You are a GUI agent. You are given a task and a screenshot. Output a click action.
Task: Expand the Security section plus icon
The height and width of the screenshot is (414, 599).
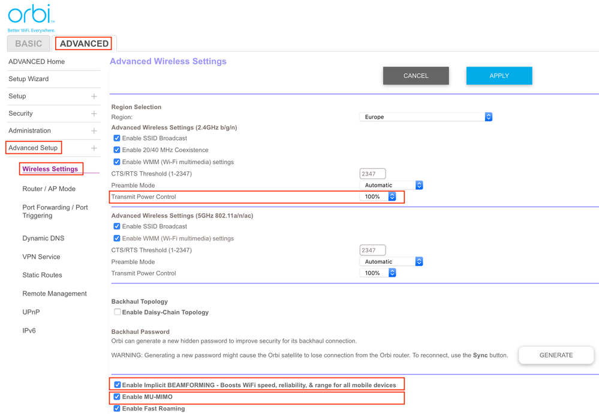click(x=94, y=114)
